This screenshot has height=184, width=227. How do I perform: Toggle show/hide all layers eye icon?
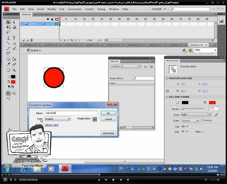pos(48,19)
